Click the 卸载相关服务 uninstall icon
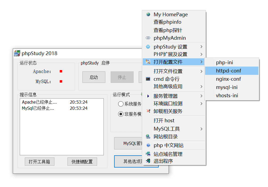The image size is (268, 187). point(148,111)
